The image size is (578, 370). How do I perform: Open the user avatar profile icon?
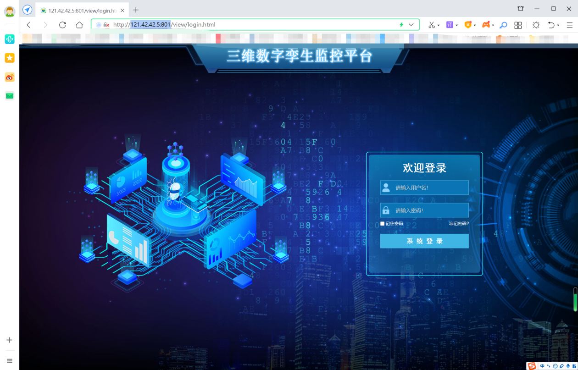pos(10,11)
